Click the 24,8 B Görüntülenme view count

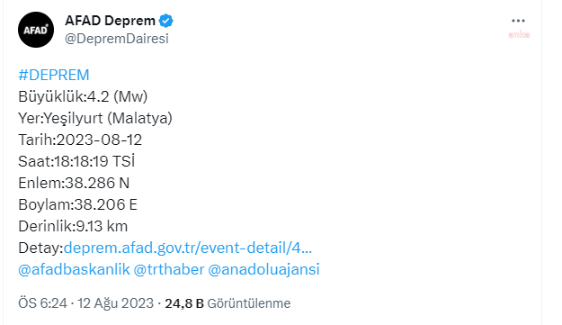(x=227, y=303)
